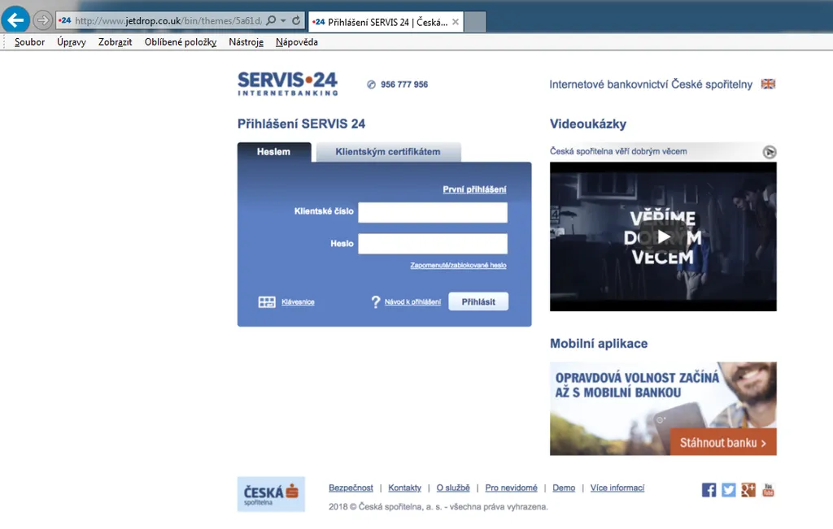Viewport: 833px width, 529px height.
Task: Open the Facebook page icon
Action: [709, 490]
